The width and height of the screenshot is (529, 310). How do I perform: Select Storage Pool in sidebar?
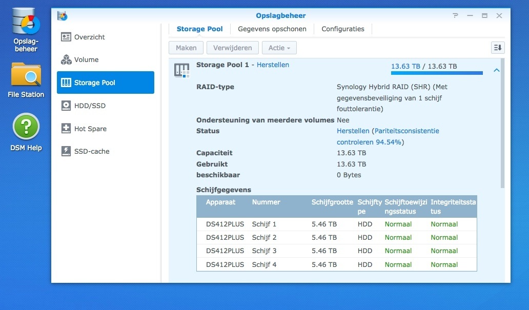[106, 82]
